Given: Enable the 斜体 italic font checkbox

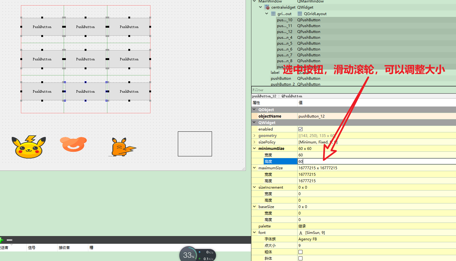Looking at the screenshot, I should [300, 258].
